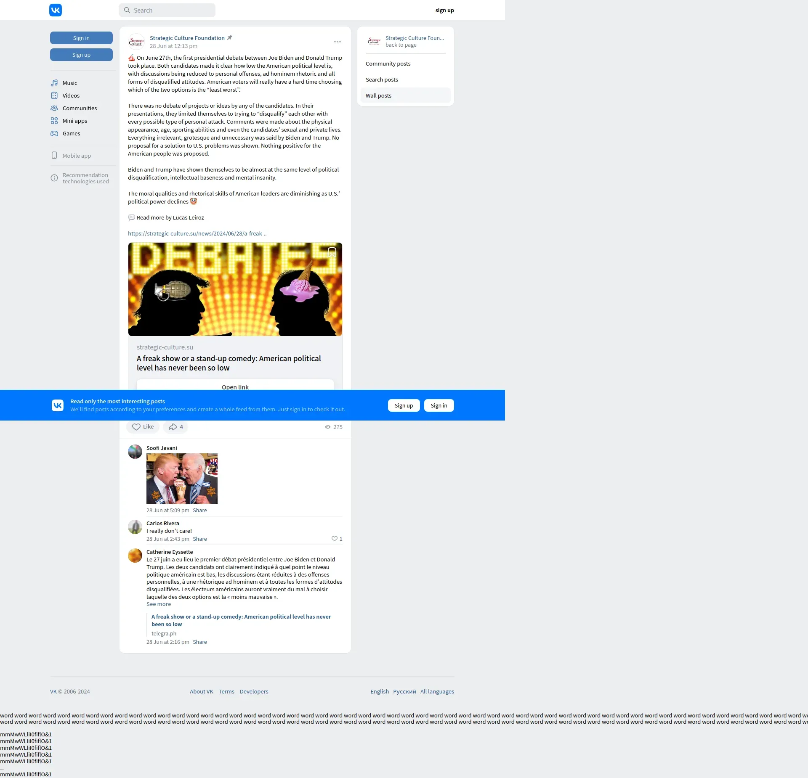This screenshot has height=778, width=808.
Task: Select Community posts in right panel
Action: (x=388, y=64)
